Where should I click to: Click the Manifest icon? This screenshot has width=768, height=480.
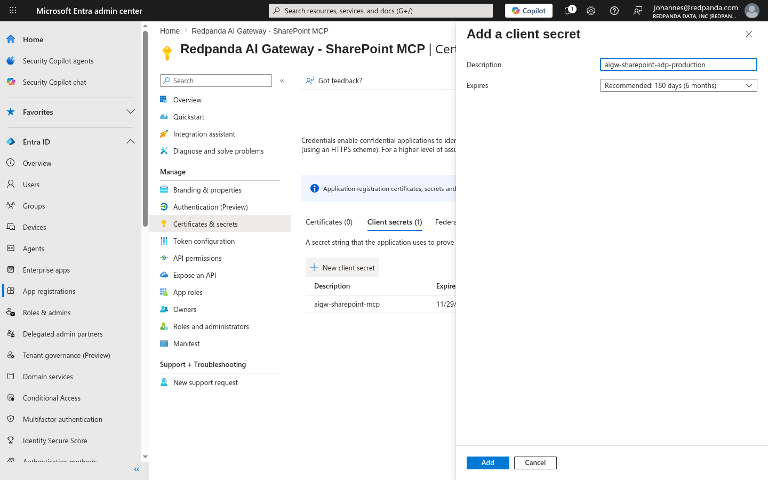pos(164,343)
